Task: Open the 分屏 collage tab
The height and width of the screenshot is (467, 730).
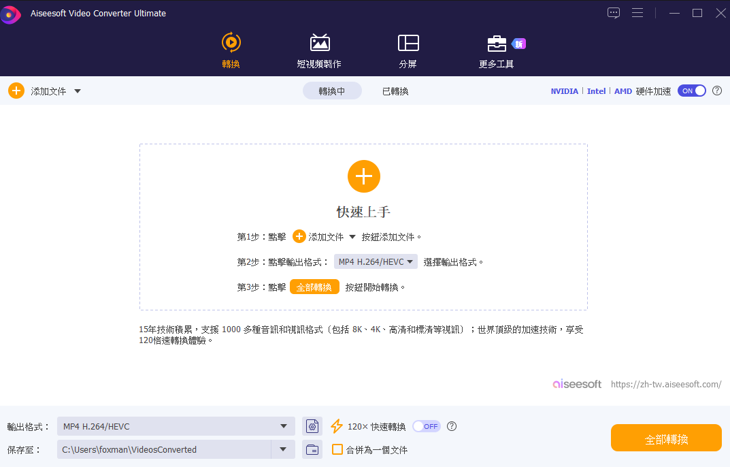Action: (x=408, y=51)
